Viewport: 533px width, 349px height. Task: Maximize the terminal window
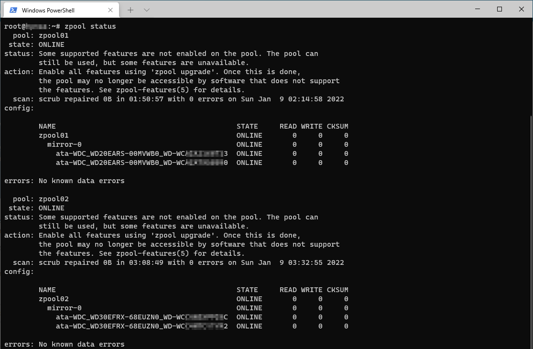(500, 9)
